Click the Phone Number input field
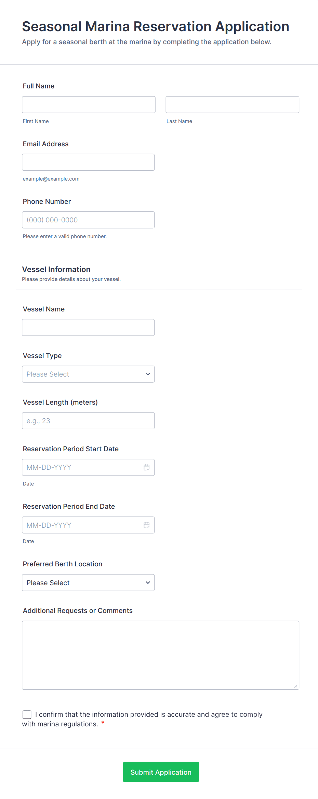 88,220
